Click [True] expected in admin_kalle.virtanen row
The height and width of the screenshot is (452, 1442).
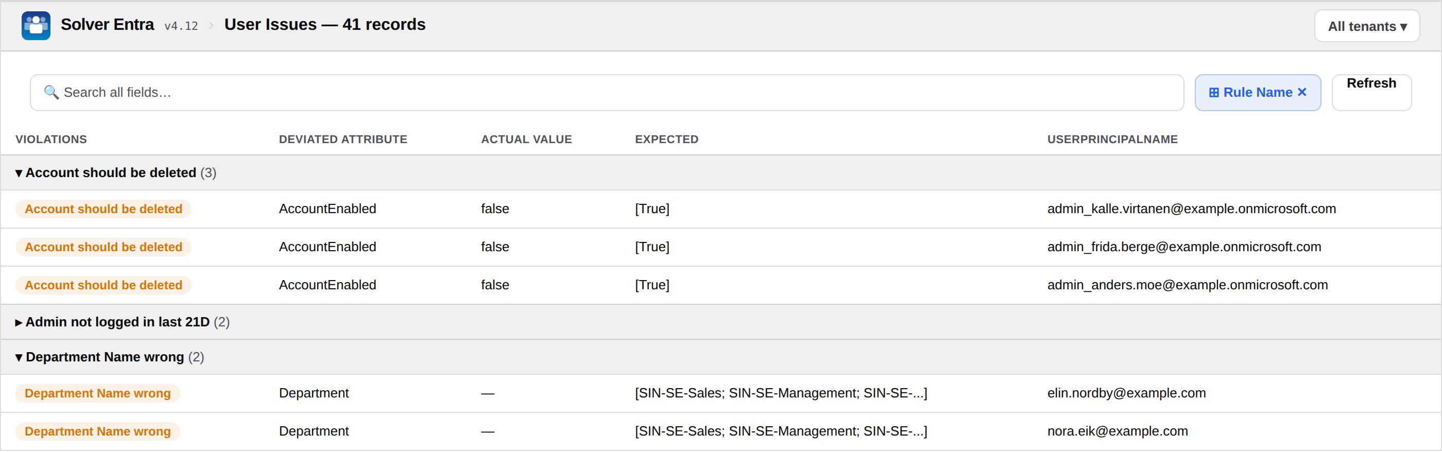[x=652, y=208]
